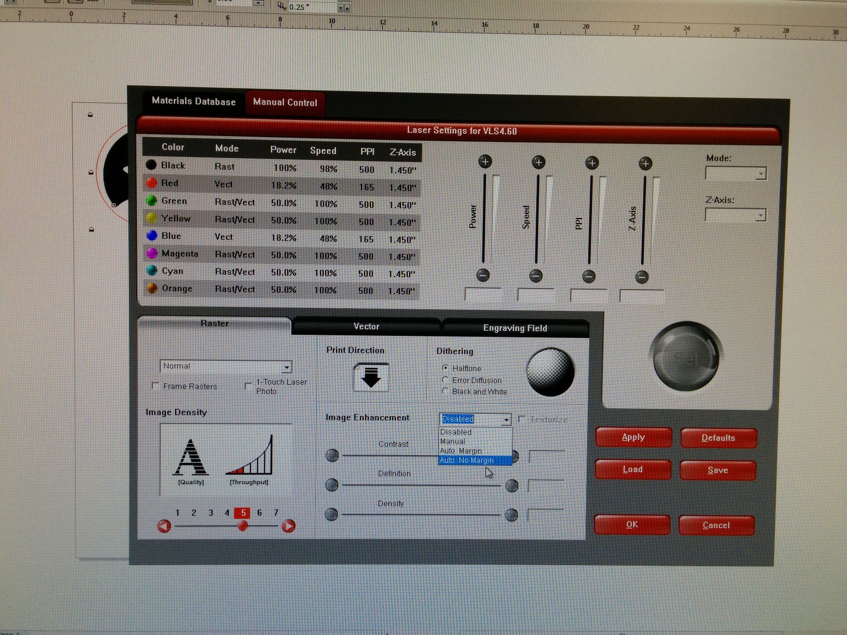Click the Print Direction down-arrow icon
The image size is (847, 635).
tap(371, 378)
